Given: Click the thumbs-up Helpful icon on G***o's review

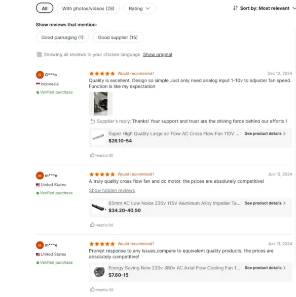Looking at the screenshot, I should pyautogui.click(x=92, y=155).
